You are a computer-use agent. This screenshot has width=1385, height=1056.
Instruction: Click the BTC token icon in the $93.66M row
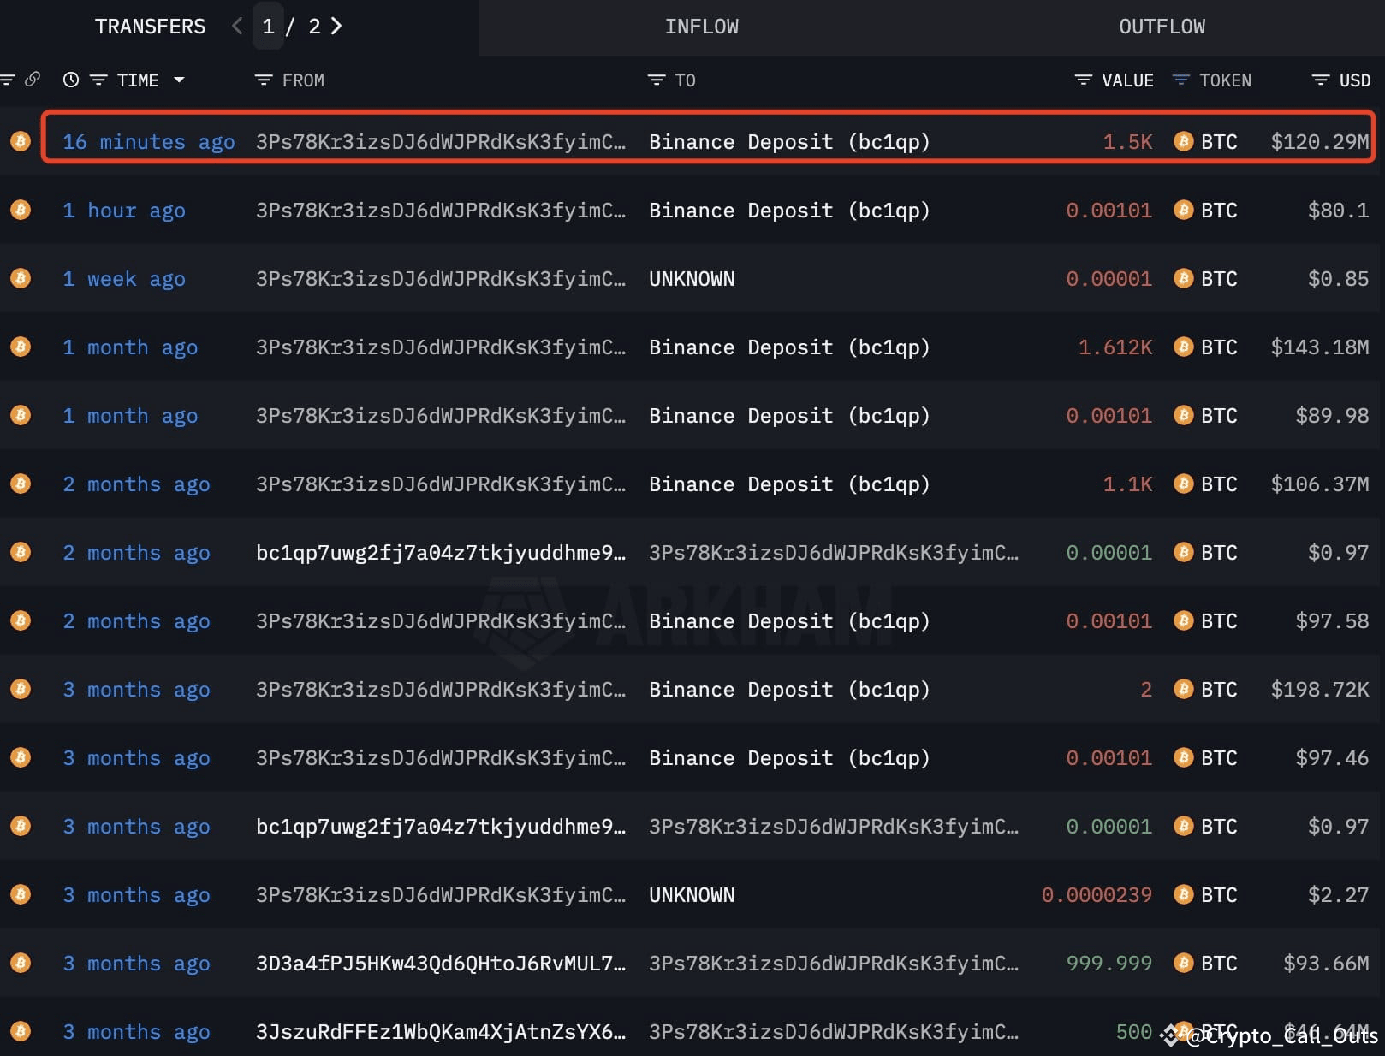(1184, 963)
